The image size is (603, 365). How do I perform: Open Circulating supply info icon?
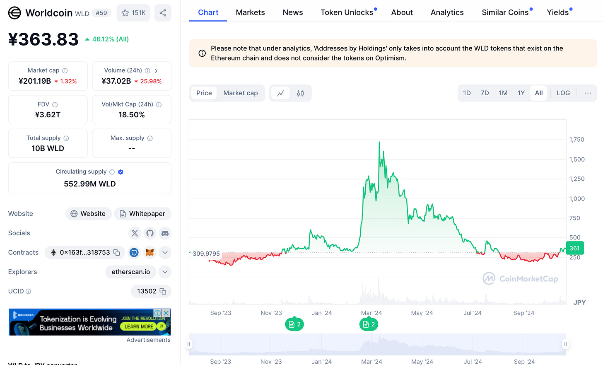(x=112, y=172)
